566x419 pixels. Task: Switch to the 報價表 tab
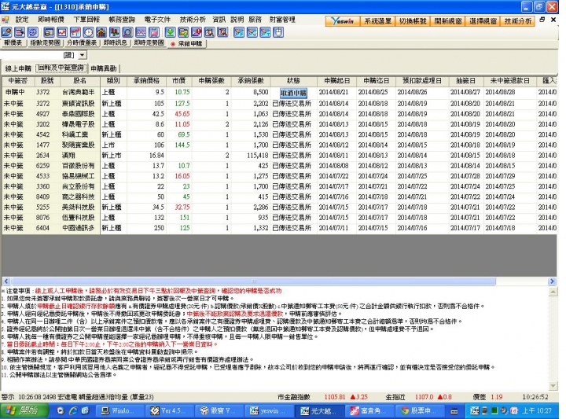coord(13,43)
